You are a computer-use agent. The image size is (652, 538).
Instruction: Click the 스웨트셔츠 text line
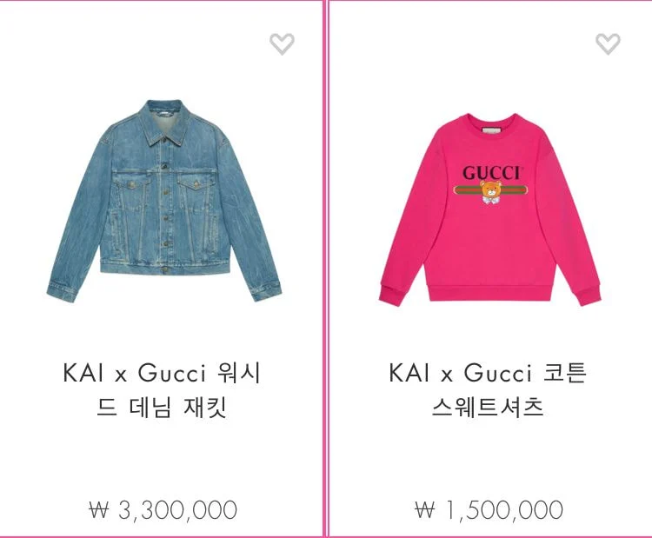click(488, 407)
